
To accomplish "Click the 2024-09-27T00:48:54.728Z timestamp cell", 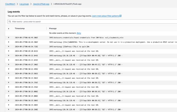I will click(26, 47).
